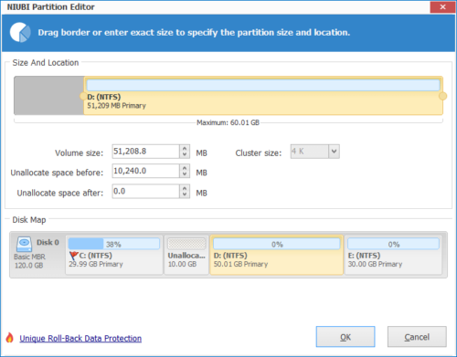Click the Unallocate space after input field
Screen dimensions: 457x357
(x=145, y=192)
